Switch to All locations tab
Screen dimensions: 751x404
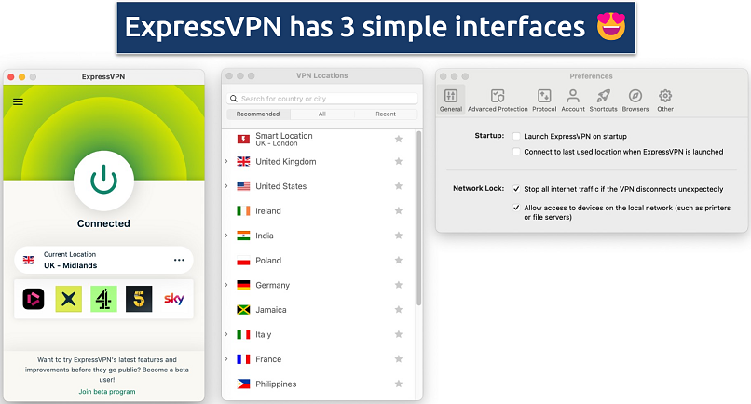point(322,114)
